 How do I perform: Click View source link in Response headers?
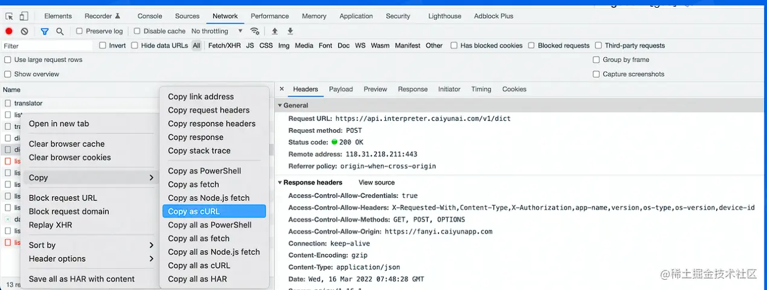tap(376, 182)
